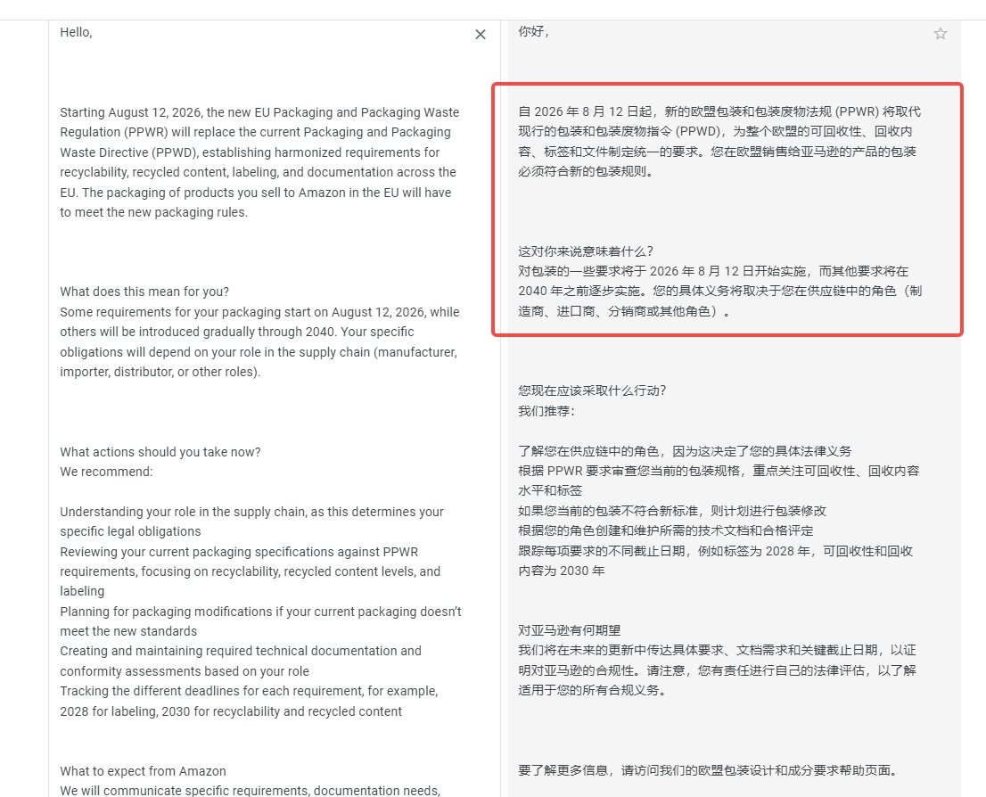Screen dimensions: 986x797
Task: Click the "Creating and maintaining required technical documentation" line
Action: pyautogui.click(x=241, y=652)
